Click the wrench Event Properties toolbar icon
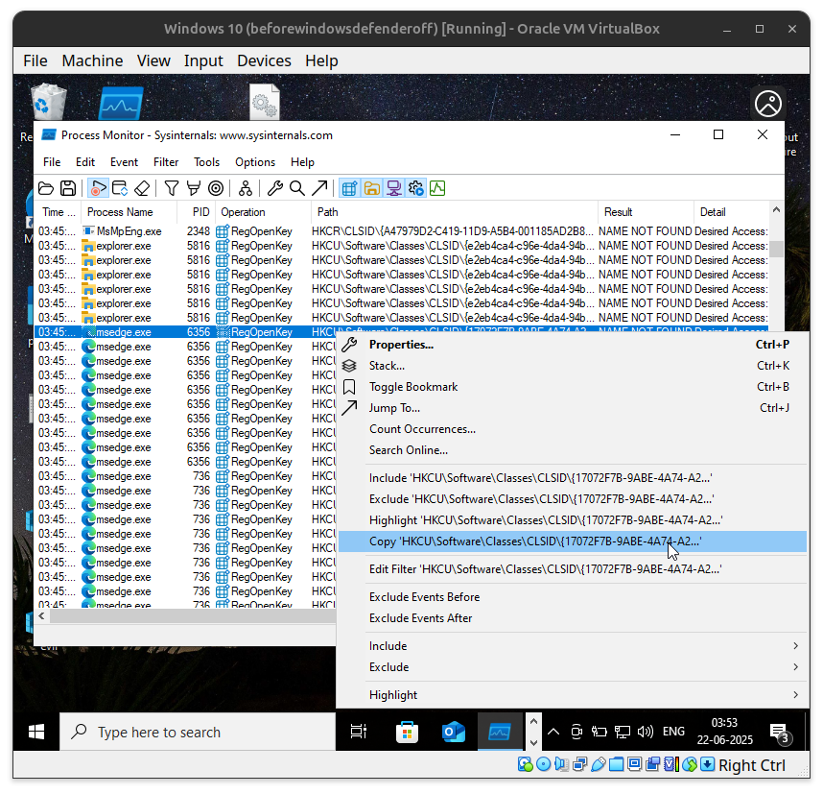 point(275,188)
